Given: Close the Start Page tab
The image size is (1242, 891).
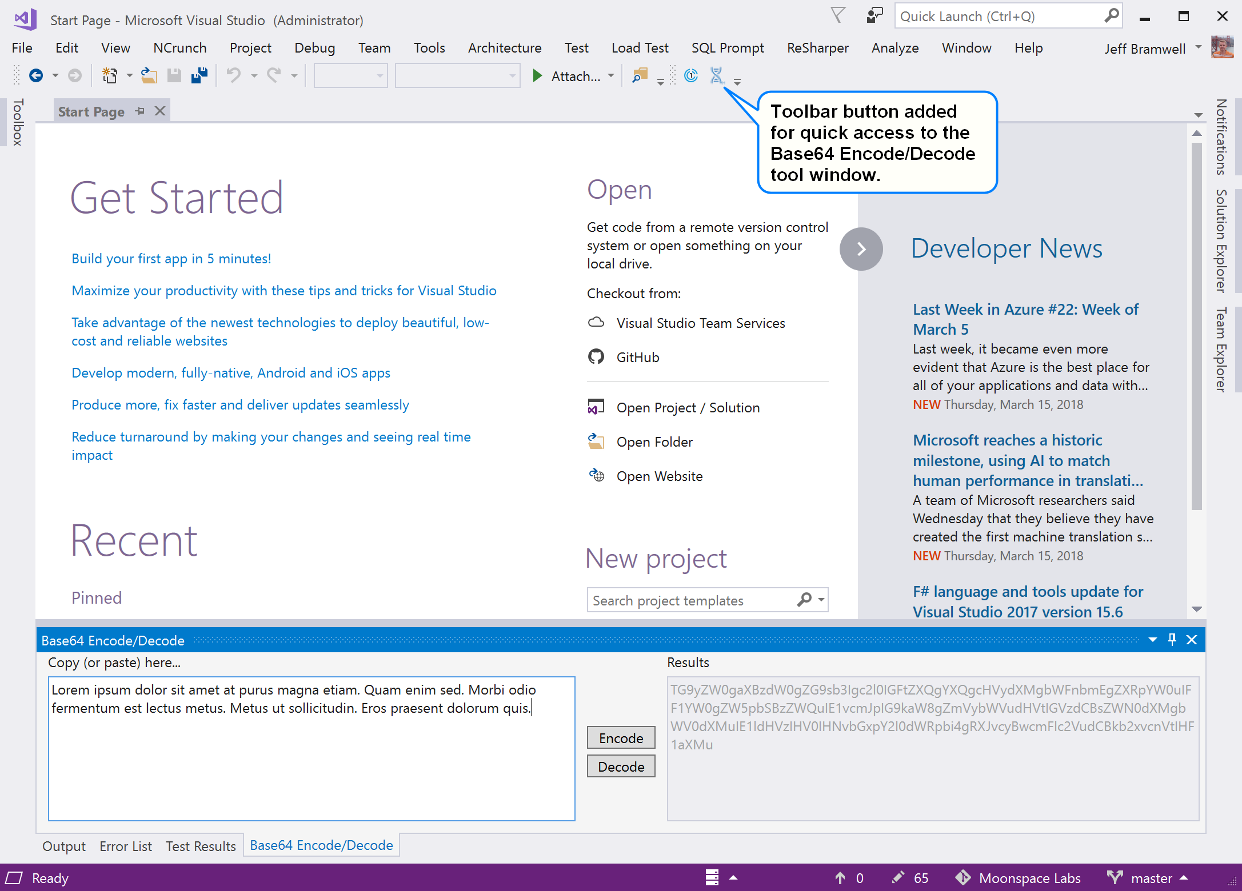Looking at the screenshot, I should click(160, 111).
